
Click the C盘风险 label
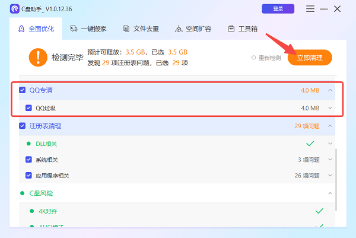pyautogui.click(x=41, y=193)
